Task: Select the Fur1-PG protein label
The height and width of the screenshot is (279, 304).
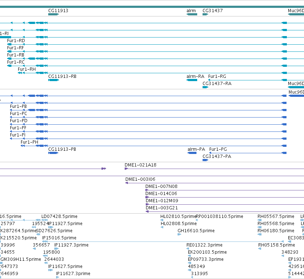Action: click(218, 149)
